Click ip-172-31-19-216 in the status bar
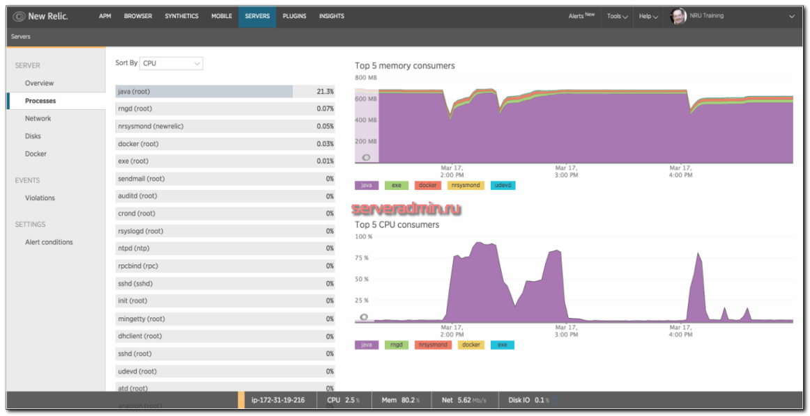Viewport: 810px width, 416px height. (x=278, y=400)
